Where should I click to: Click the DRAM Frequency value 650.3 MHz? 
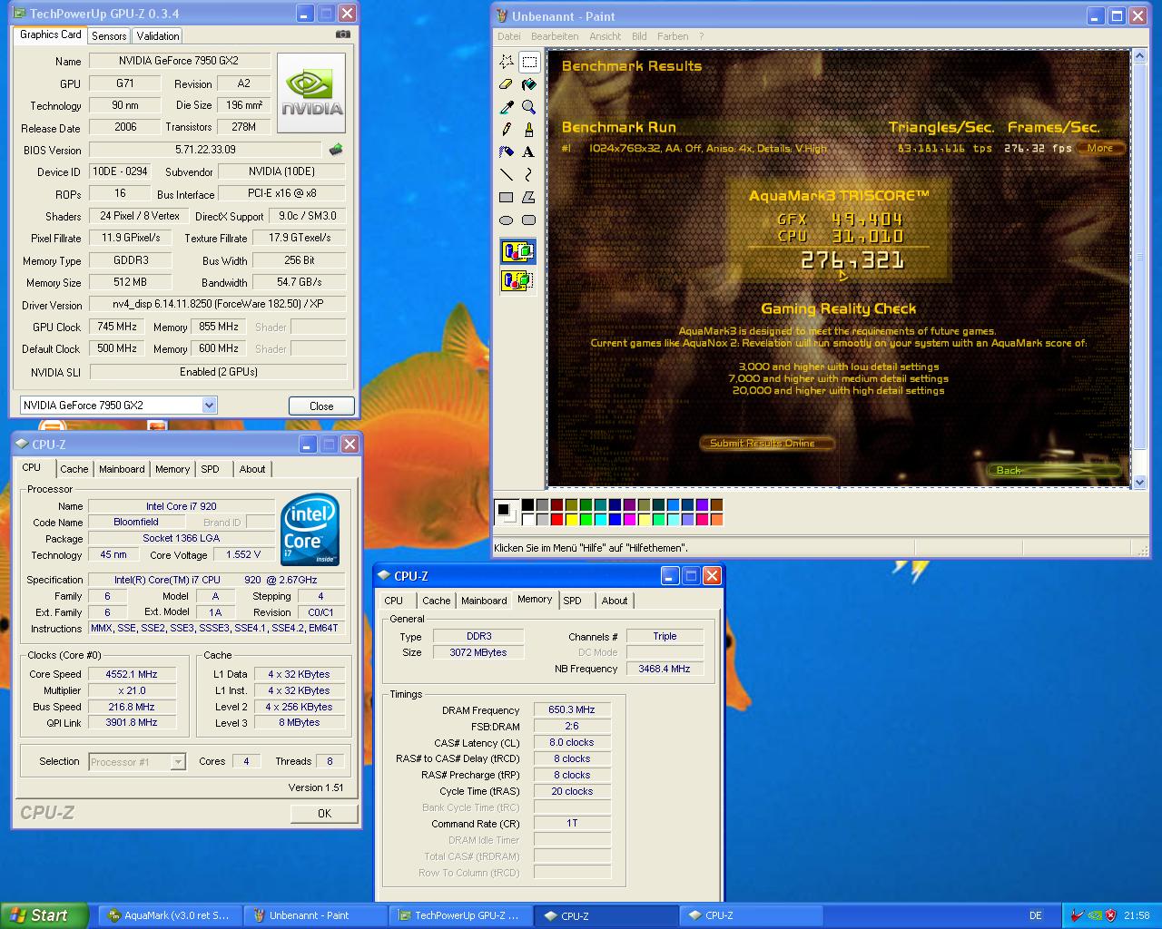point(572,709)
